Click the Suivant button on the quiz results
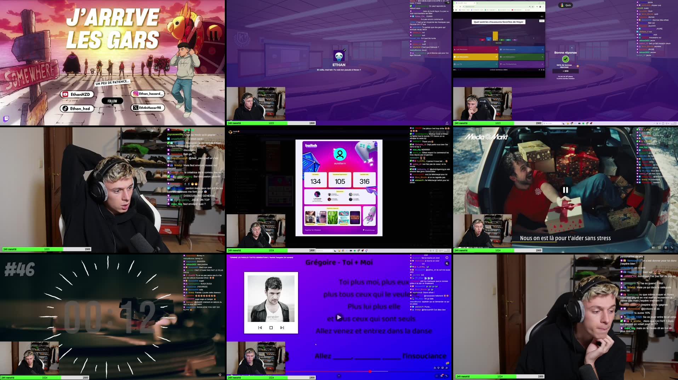The image size is (678, 380). click(x=542, y=21)
